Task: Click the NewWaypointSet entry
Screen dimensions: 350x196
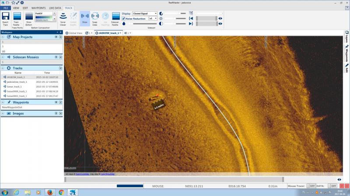Action: coord(12,107)
